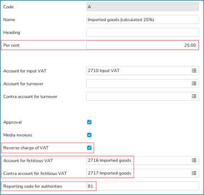204x195 pixels.
Task: Select the 2717 Imported goods contra field
Action: [x=143, y=173]
